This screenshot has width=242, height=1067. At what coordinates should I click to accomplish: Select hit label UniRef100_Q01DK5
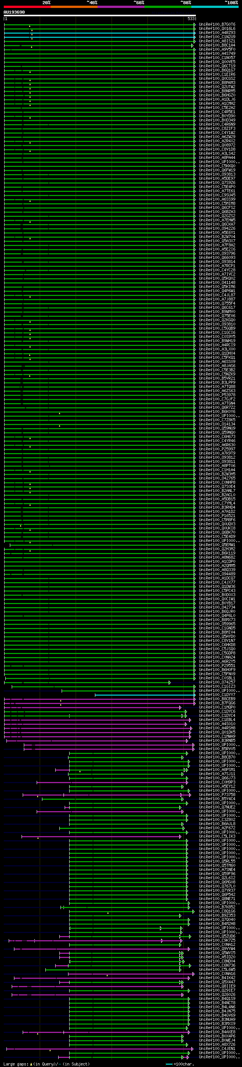point(217,732)
